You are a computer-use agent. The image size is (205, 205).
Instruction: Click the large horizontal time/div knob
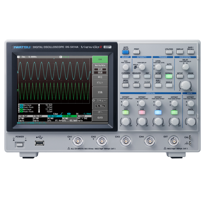tap(185, 85)
